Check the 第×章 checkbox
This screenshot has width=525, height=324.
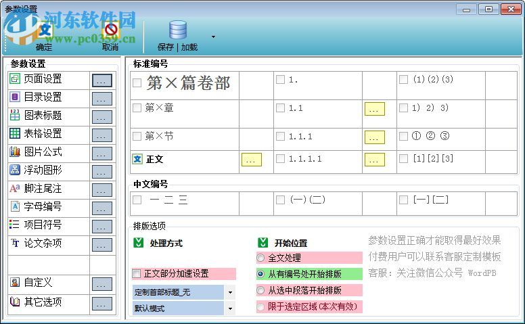pos(137,108)
